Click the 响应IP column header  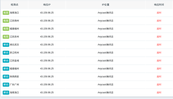pos(47,5)
